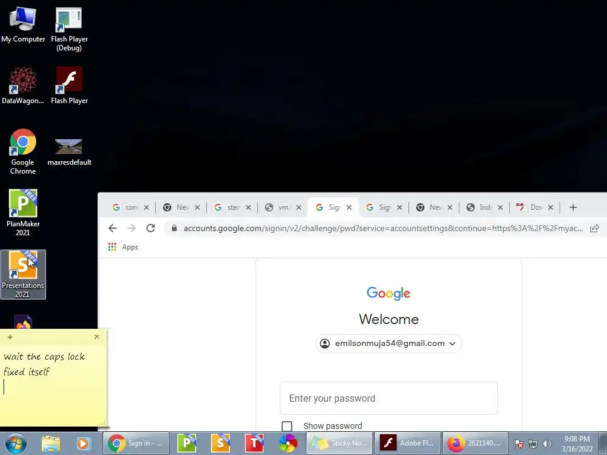Switch to the 'vm' tab
Image resolution: width=607 pixels, height=455 pixels.
tap(279, 207)
